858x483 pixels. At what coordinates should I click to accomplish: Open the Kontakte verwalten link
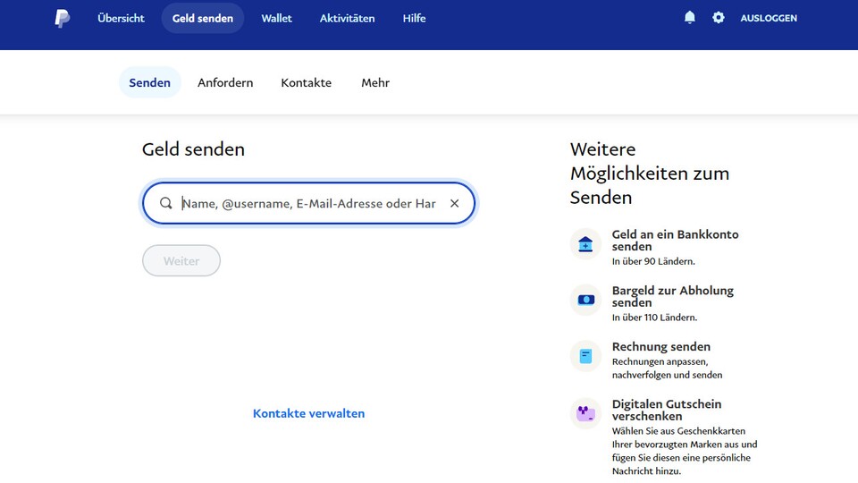coord(308,413)
